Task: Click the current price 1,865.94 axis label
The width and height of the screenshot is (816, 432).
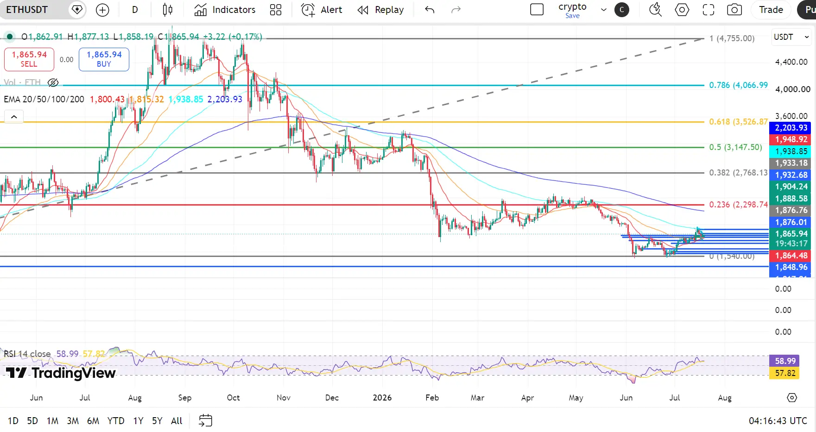Action: pos(790,234)
